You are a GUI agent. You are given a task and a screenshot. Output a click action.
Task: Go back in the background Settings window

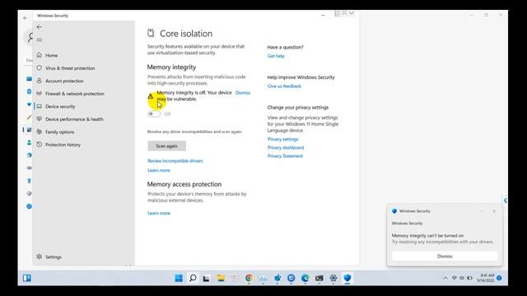point(26,17)
